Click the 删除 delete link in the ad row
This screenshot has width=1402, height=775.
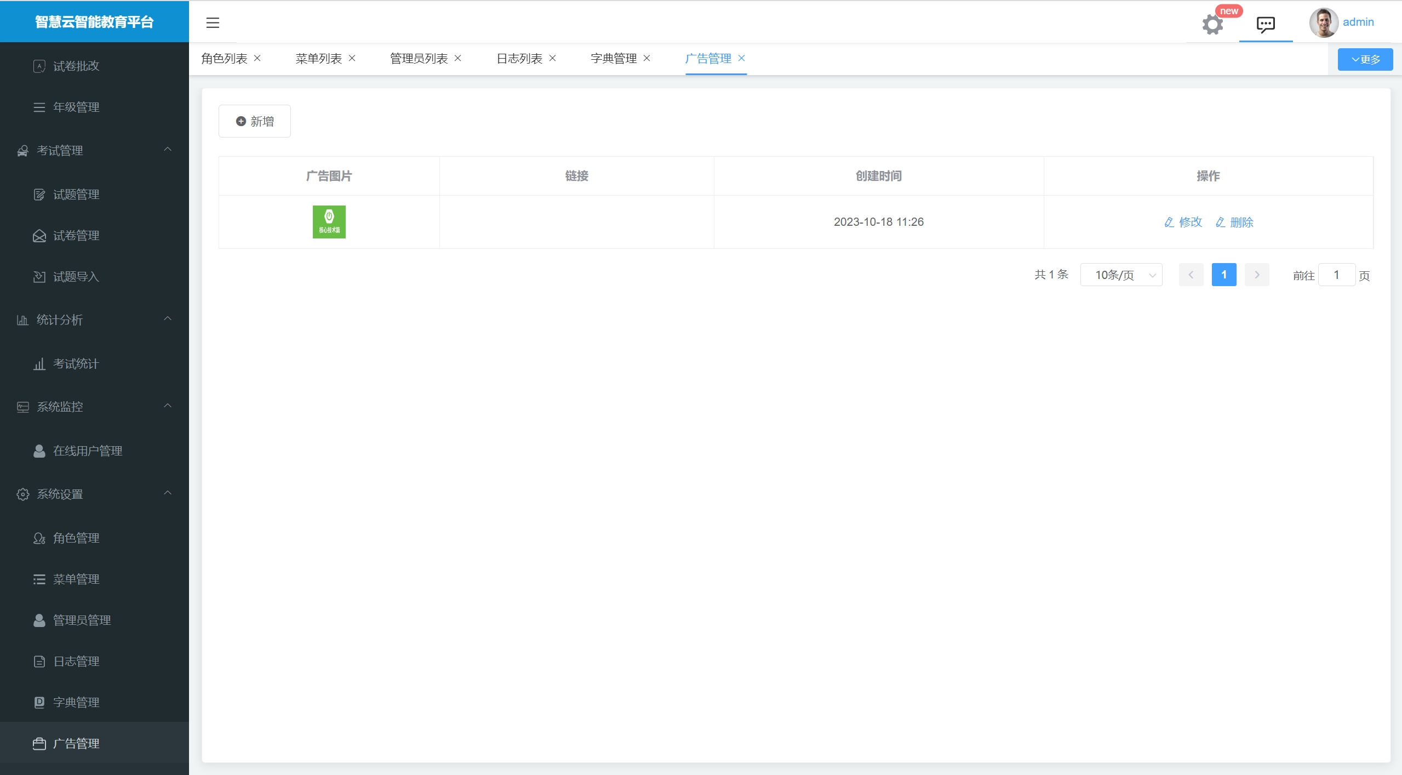pyautogui.click(x=1235, y=222)
